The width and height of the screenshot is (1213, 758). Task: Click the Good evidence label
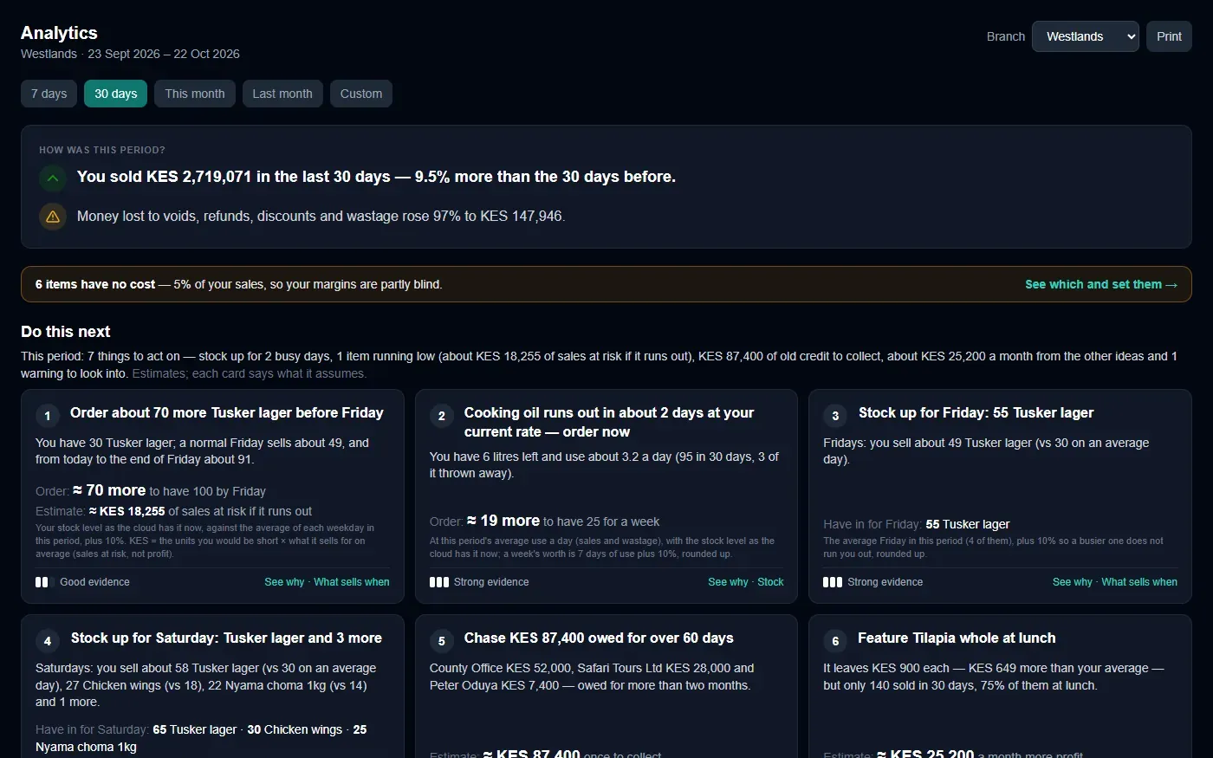pyautogui.click(x=94, y=582)
